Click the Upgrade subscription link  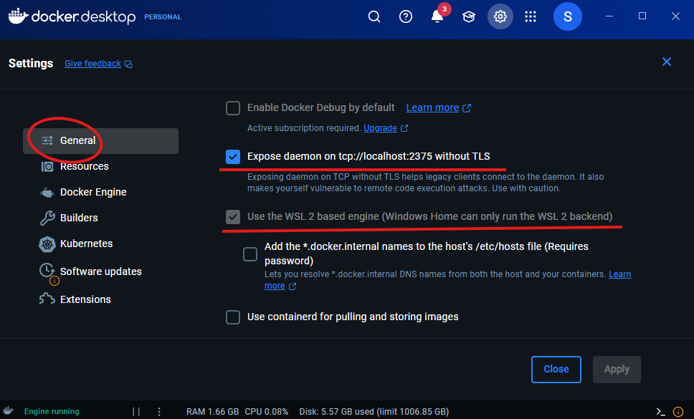pyautogui.click(x=380, y=128)
